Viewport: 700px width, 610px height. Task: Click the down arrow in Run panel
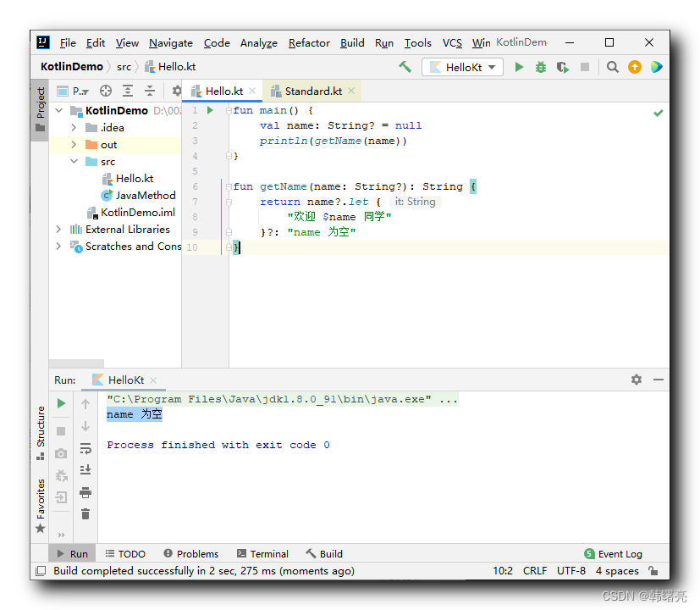[x=85, y=426]
